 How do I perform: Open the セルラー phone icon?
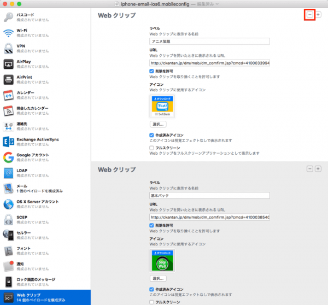[x=8, y=235]
